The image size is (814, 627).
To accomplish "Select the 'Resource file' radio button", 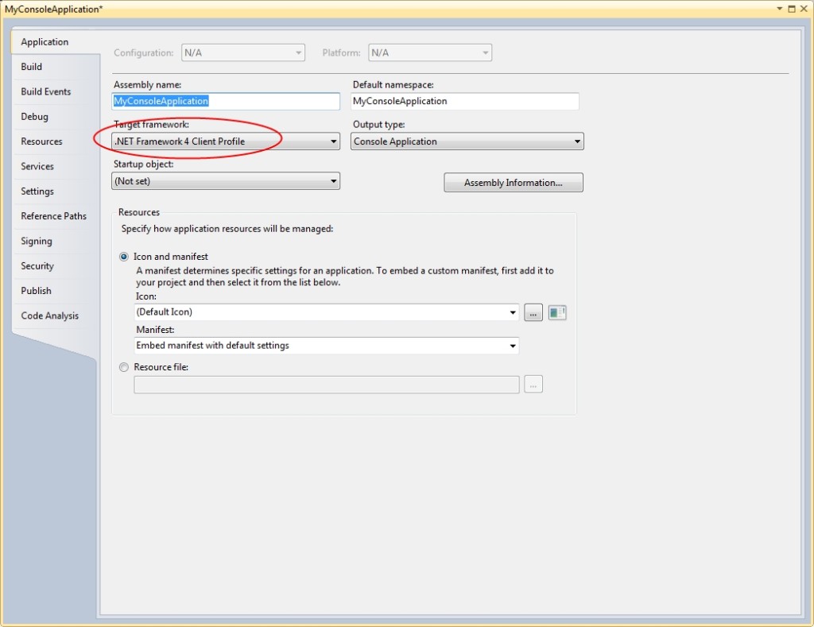I will click(123, 367).
